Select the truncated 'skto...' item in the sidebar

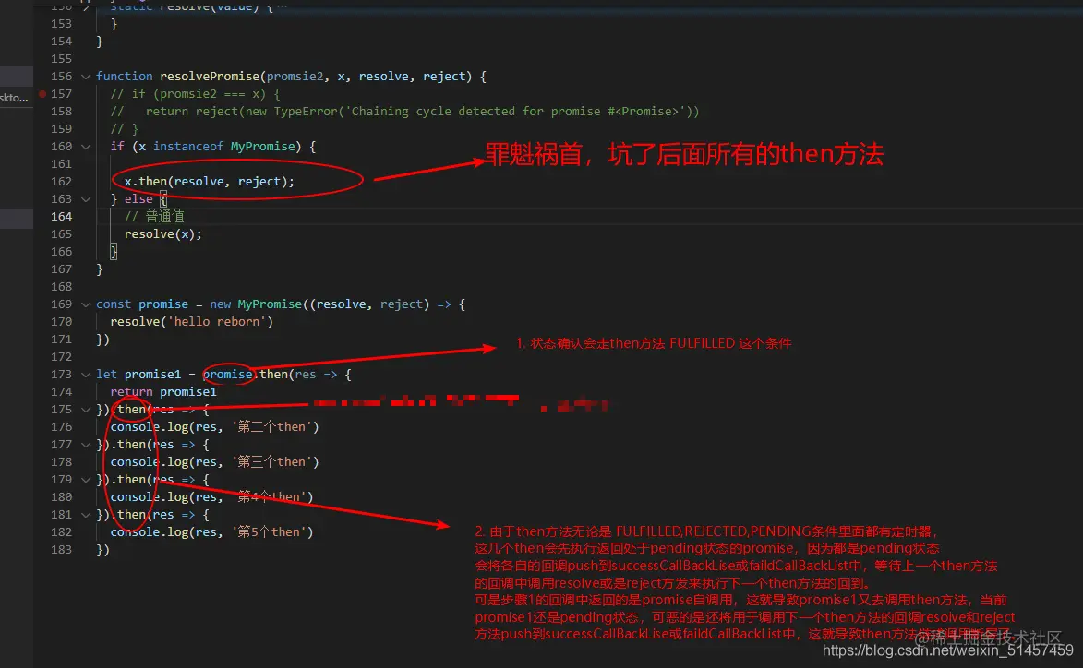point(12,97)
